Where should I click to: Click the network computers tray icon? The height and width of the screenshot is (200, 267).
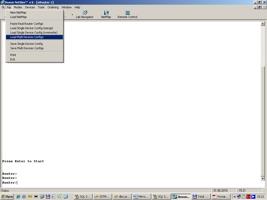click(239, 197)
